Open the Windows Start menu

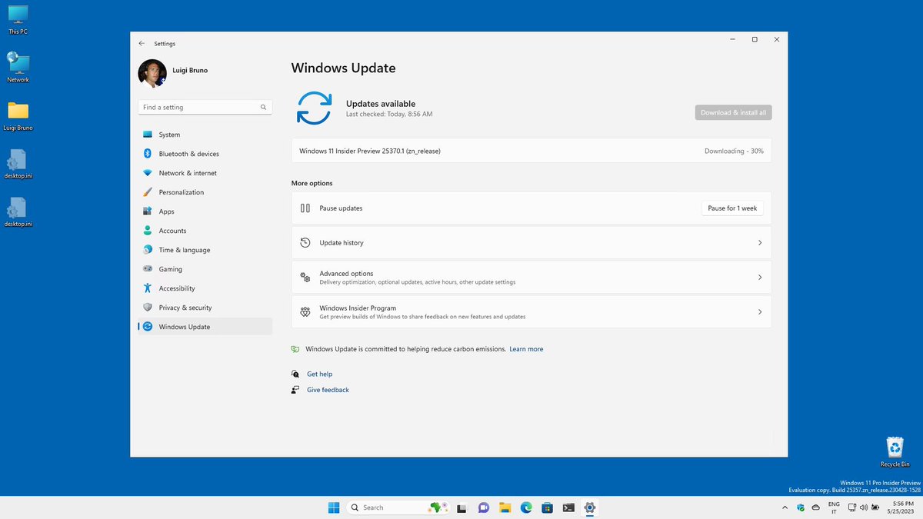(x=334, y=507)
